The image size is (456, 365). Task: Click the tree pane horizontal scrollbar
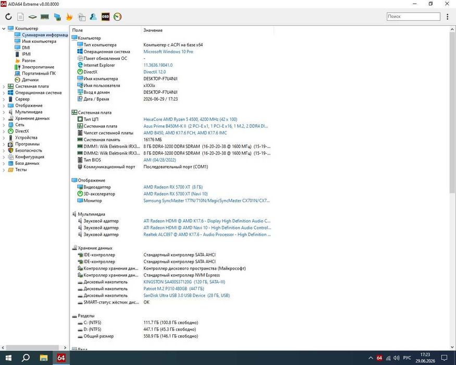[x=32, y=348]
